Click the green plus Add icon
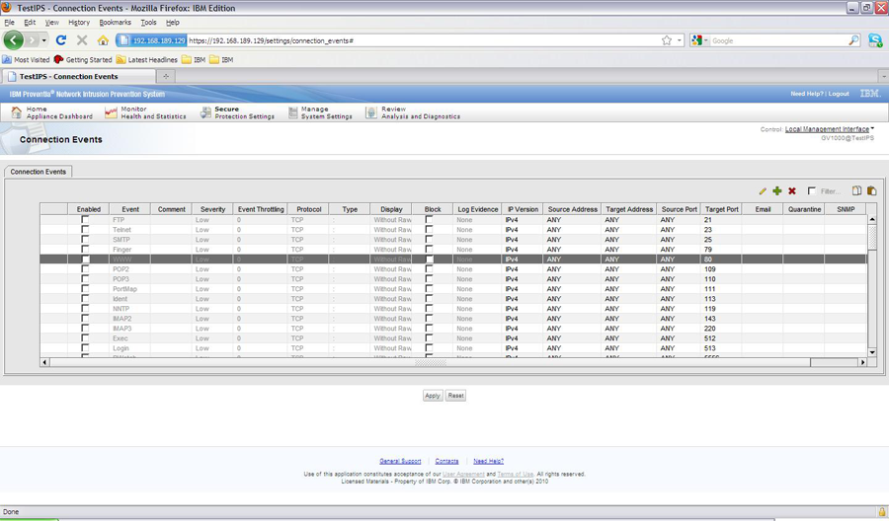Screen dimensions: 889x521 pos(777,191)
